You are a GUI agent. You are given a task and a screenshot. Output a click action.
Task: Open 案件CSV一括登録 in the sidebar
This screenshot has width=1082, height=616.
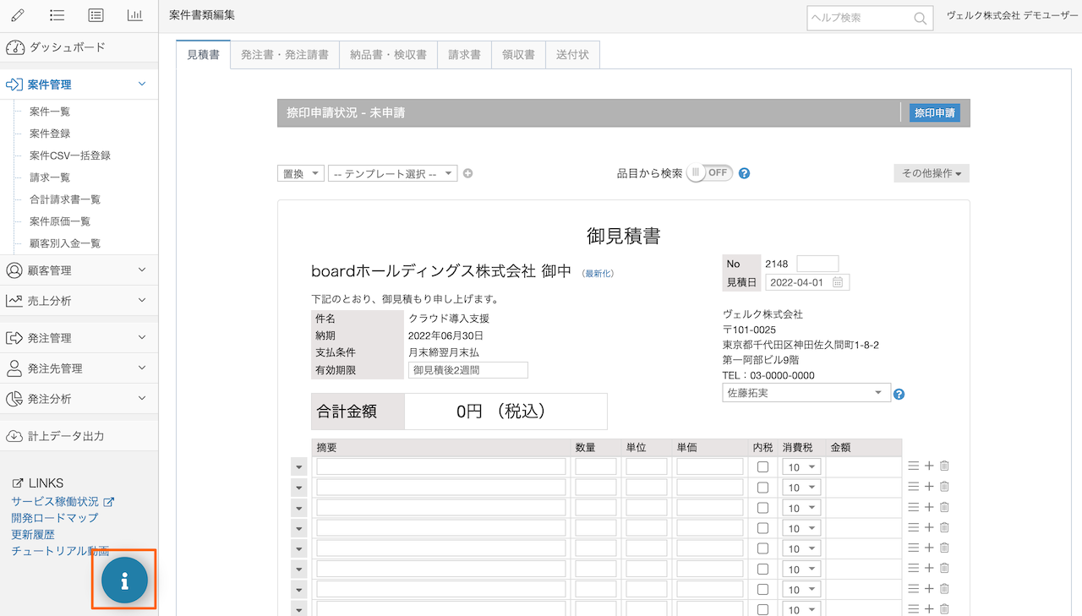70,155
